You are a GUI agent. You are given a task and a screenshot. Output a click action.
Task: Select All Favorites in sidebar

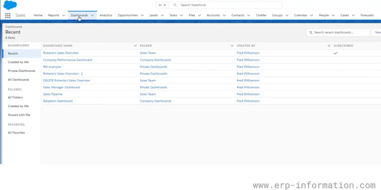coord(16,133)
